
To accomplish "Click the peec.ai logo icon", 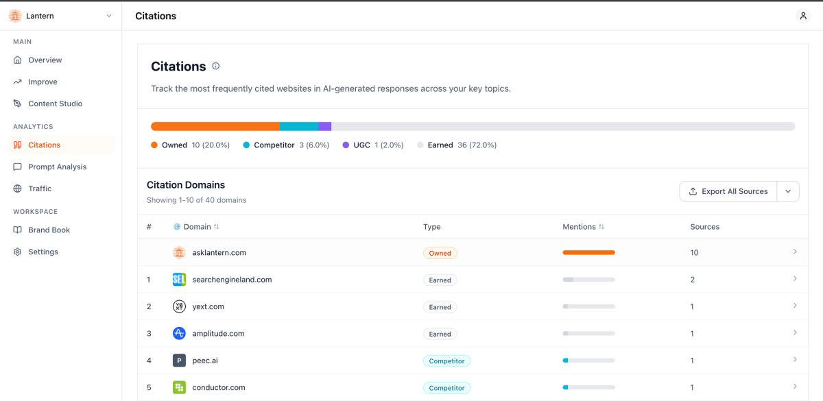I will coord(179,361).
